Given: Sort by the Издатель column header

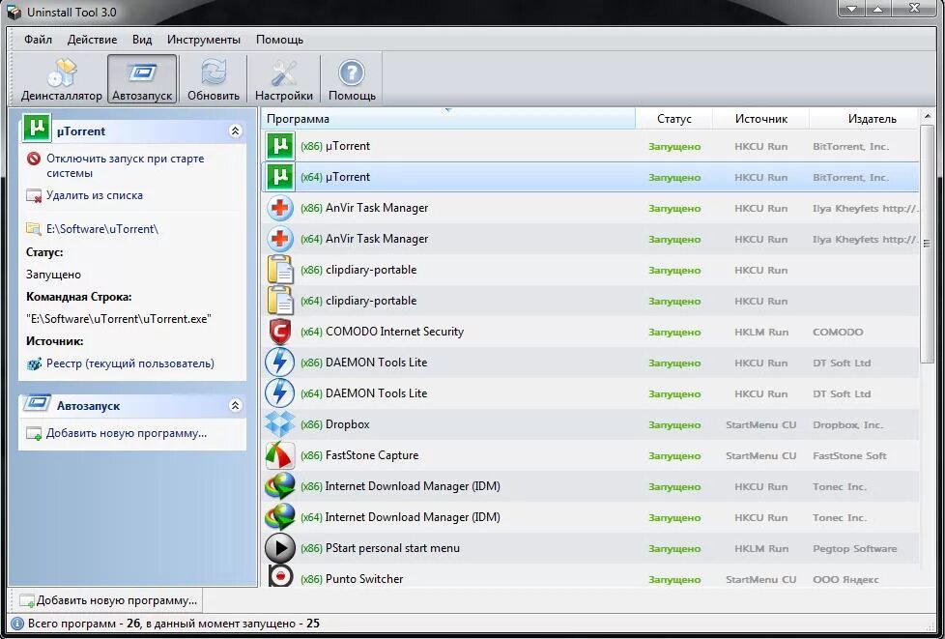Looking at the screenshot, I should coord(864,119).
